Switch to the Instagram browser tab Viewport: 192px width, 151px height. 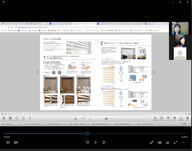pyautogui.click(x=12, y=24)
